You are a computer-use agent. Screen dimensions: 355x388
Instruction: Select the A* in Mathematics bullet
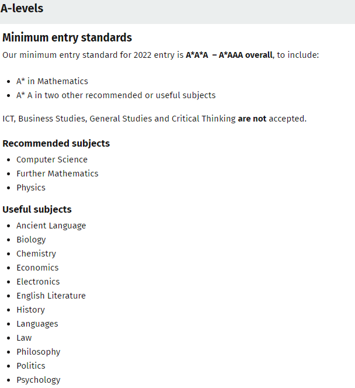click(52, 81)
